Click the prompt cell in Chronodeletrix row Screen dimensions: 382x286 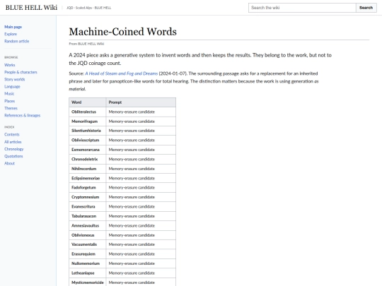pyautogui.click(x=141, y=159)
